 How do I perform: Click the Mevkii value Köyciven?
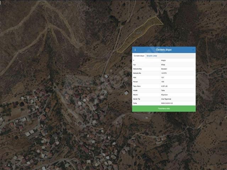pyautogui.click(x=165, y=95)
